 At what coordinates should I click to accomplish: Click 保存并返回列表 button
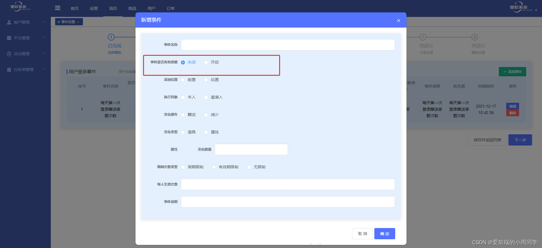coord(488,140)
